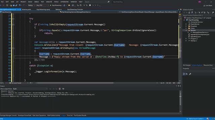Click Clear All icon in Output panel
The image size is (215, 120).
click(60, 89)
